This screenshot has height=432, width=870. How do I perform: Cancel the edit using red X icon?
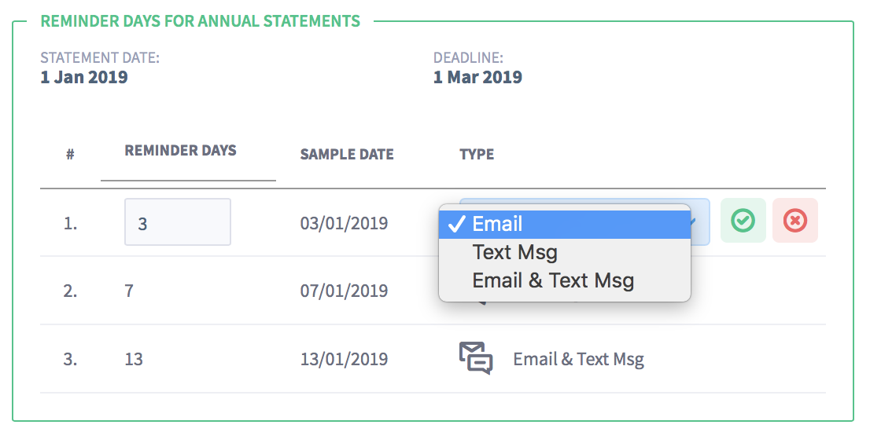(794, 221)
